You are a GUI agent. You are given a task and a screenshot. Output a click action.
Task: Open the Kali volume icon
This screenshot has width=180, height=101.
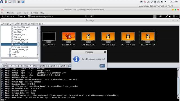[170, 16]
